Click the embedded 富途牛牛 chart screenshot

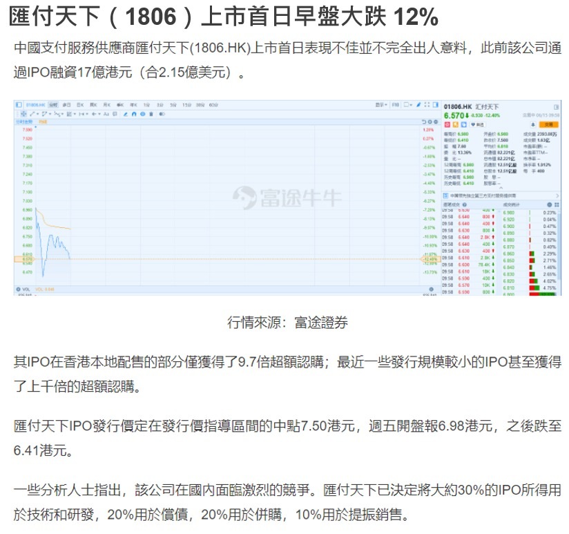pyautogui.click(x=287, y=198)
